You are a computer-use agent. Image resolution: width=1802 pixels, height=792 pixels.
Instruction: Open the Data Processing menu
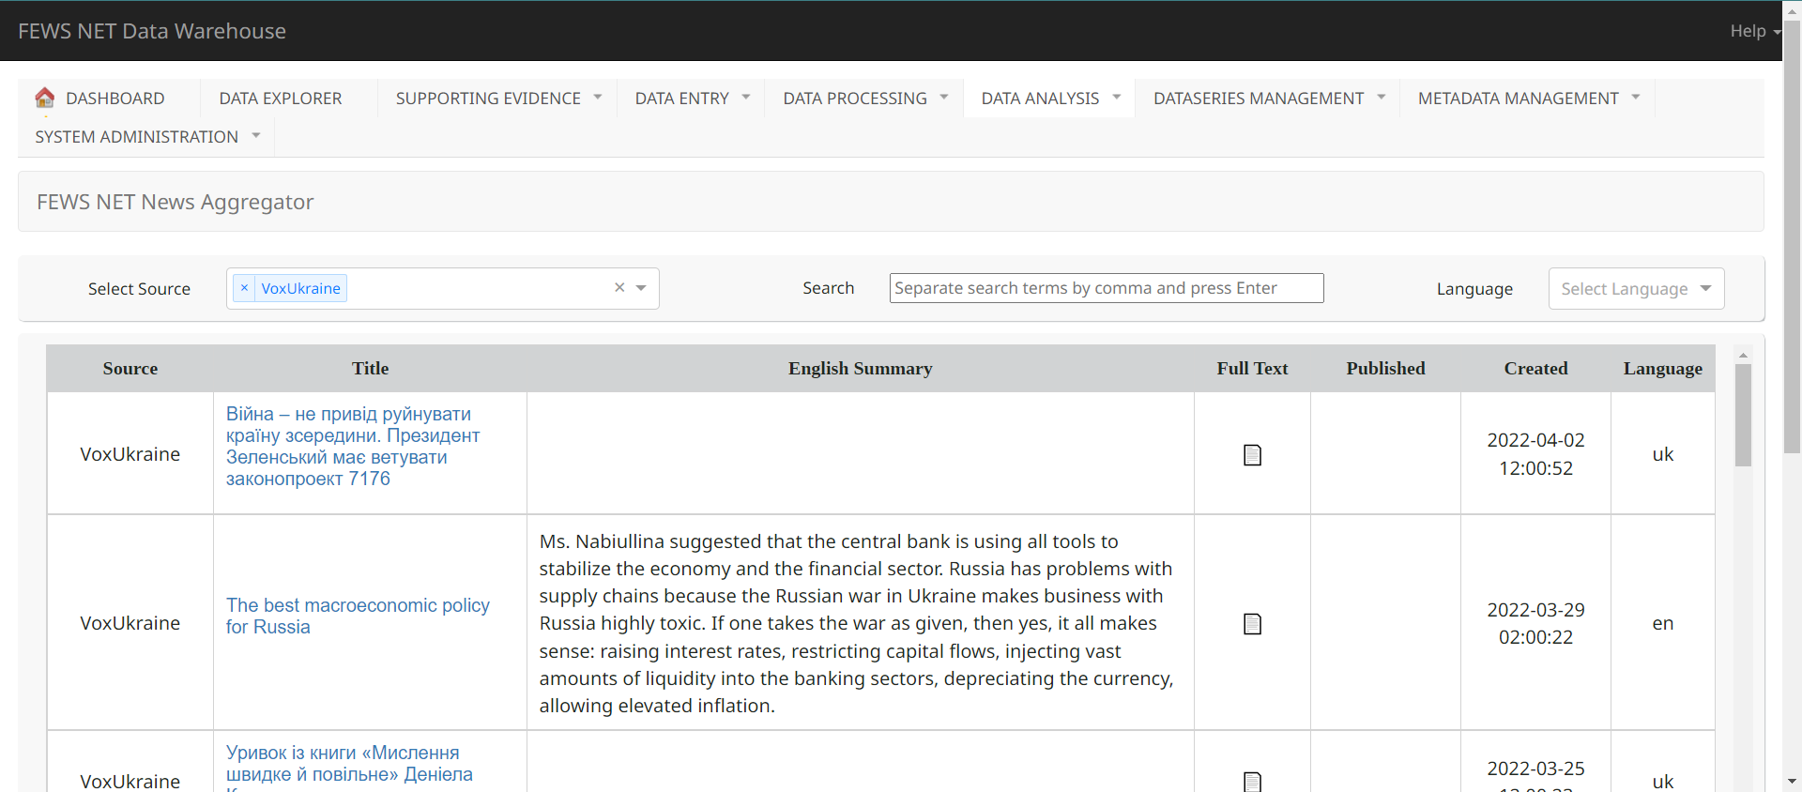tap(865, 99)
